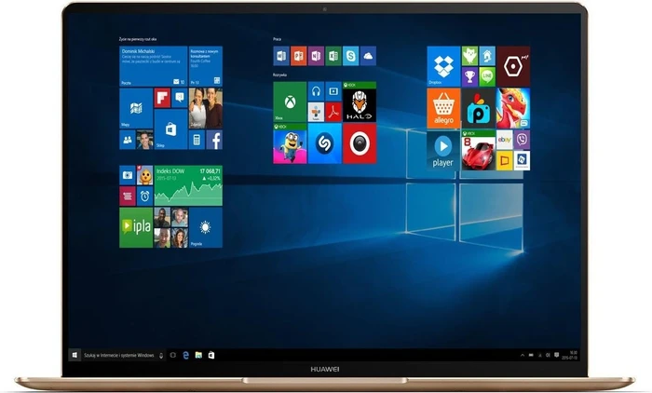The width and height of the screenshot is (652, 393).
Task: Open the blue house tile beside Duolingo
Action: point(487,56)
